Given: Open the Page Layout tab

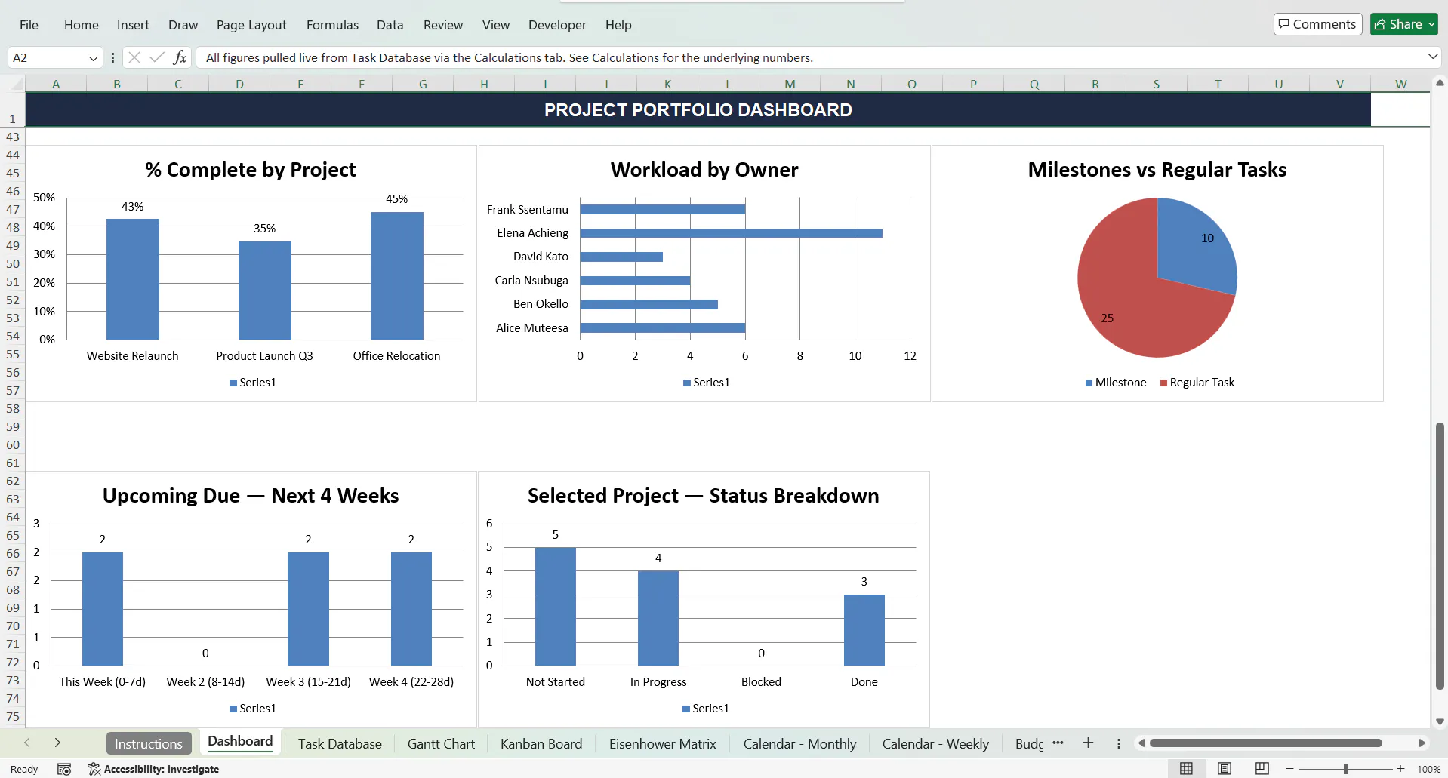Looking at the screenshot, I should point(251,25).
